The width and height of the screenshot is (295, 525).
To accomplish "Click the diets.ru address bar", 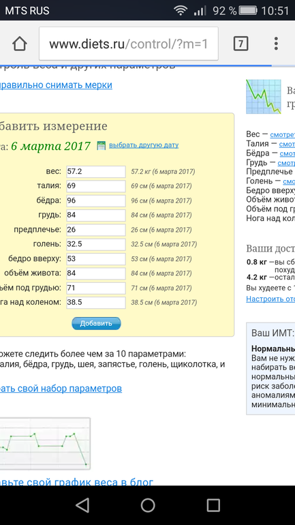I will (129, 44).
